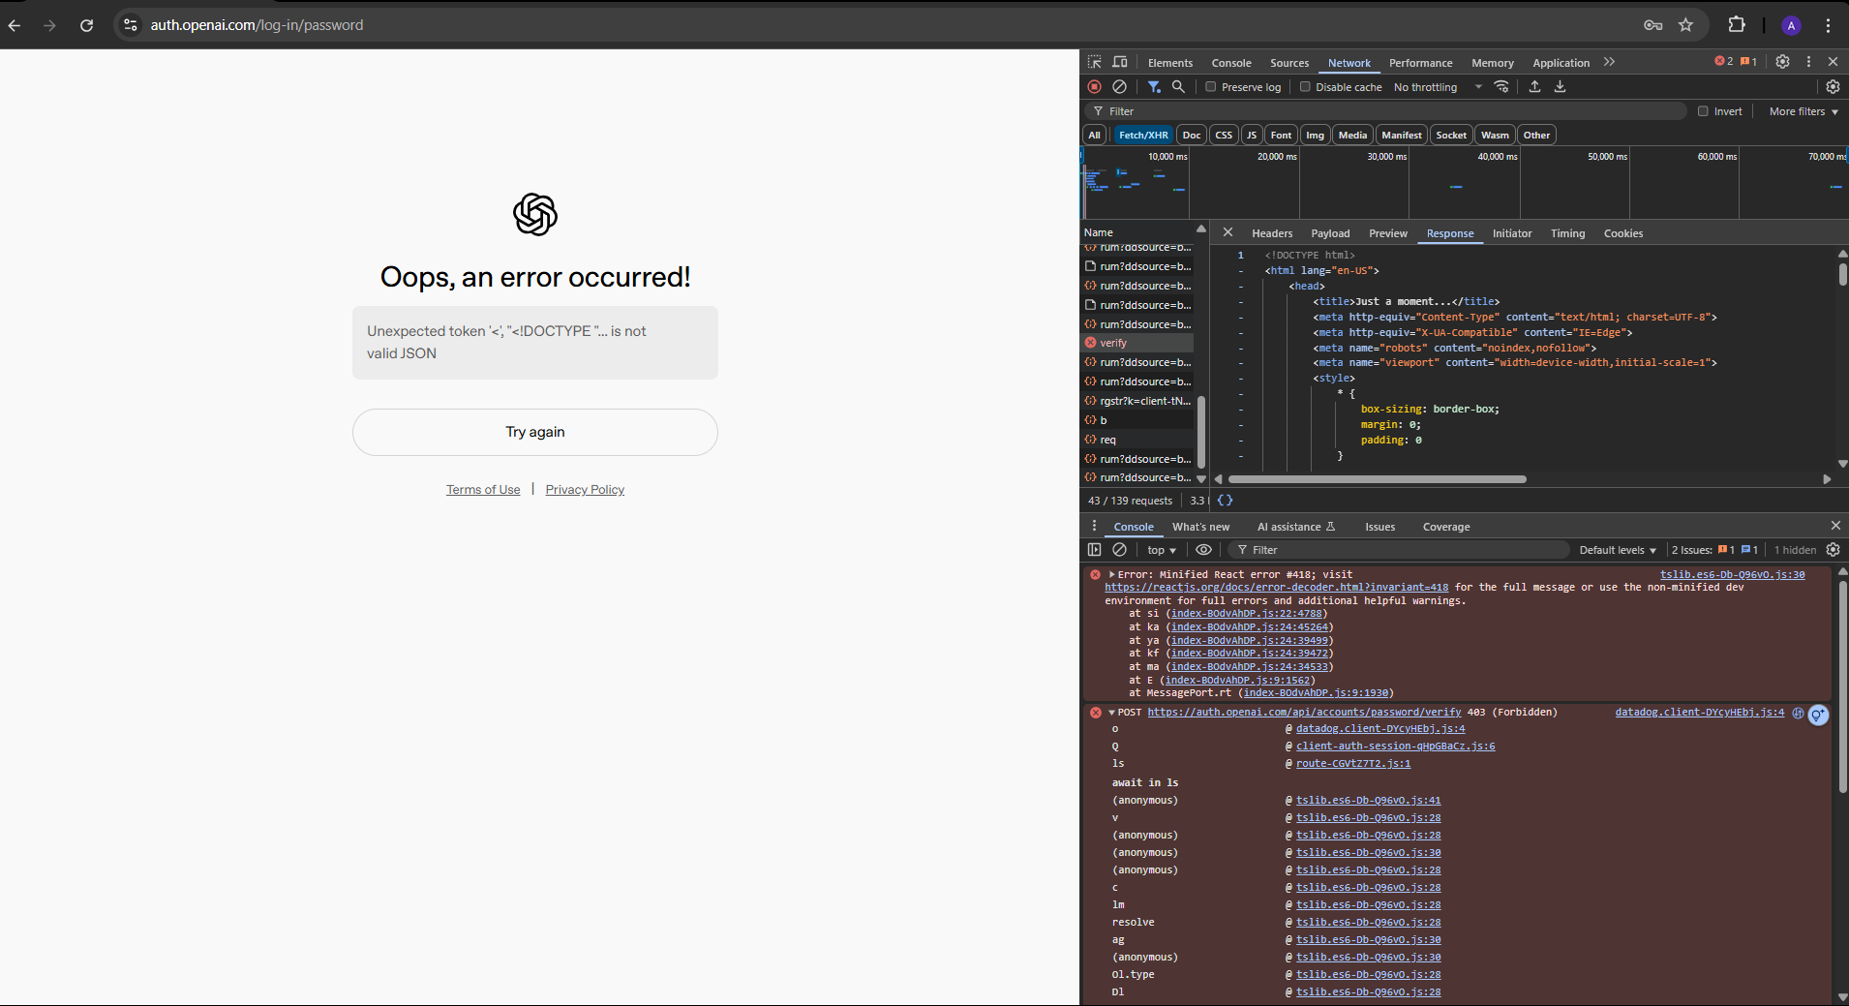Expand the Minified React error message
Screen dimensions: 1849x1006
(x=1112, y=575)
